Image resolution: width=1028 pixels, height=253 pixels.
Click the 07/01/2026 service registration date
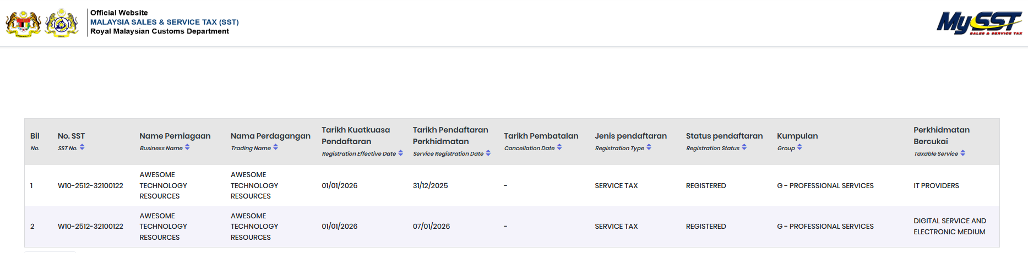[x=431, y=227]
